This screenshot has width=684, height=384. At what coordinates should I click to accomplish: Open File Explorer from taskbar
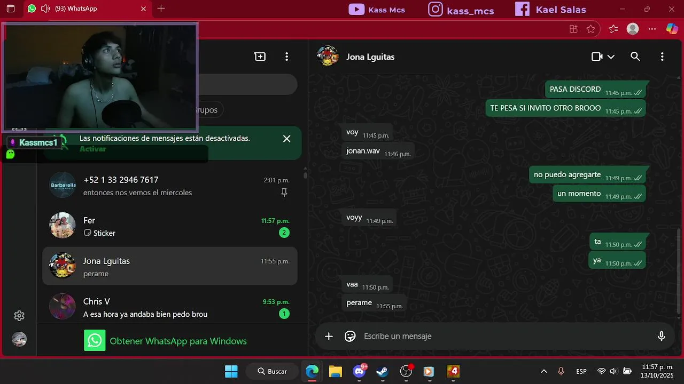pyautogui.click(x=335, y=371)
